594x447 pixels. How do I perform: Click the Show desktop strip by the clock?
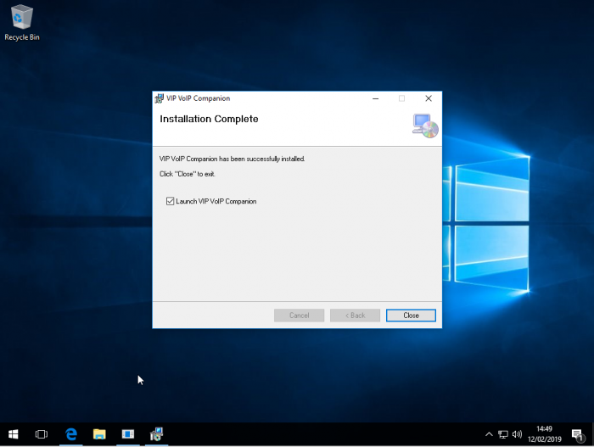click(592, 434)
